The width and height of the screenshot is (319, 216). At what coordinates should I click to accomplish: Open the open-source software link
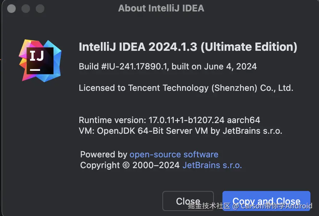[x=174, y=154]
